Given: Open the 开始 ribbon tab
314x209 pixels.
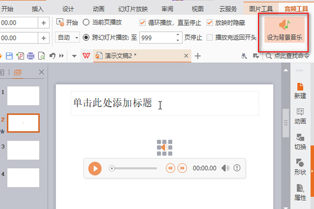Looking at the screenshot, I should point(7,9).
